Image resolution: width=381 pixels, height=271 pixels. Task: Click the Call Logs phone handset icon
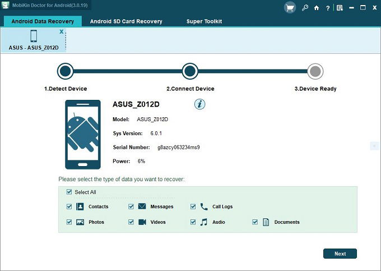pyautogui.click(x=204, y=206)
